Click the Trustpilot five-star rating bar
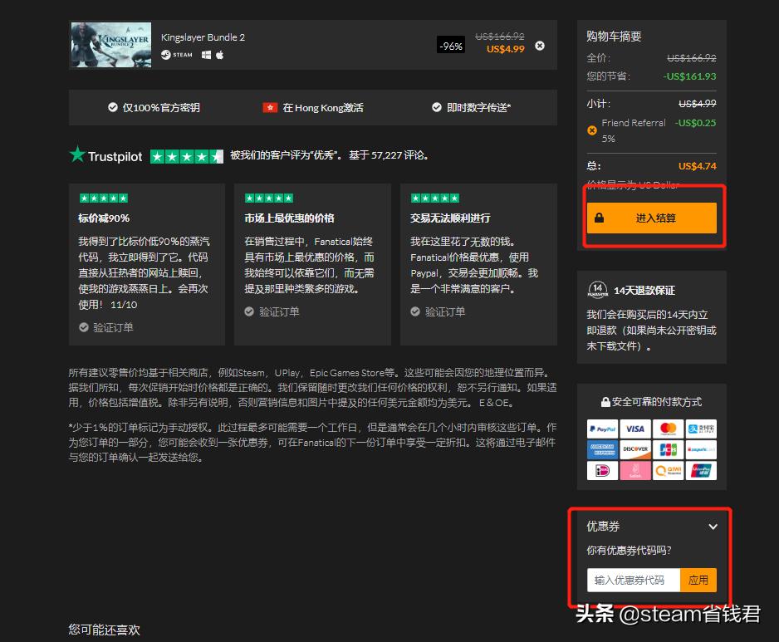Screen dimensions: 779x642 [187, 155]
